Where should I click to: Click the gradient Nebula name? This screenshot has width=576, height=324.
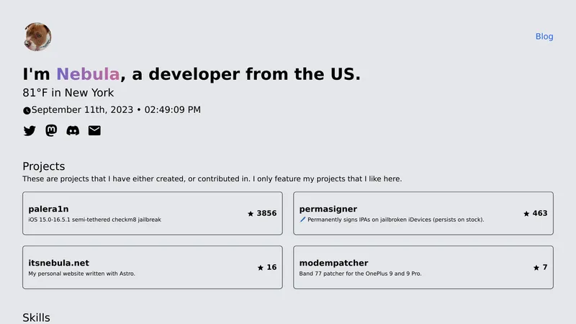(x=88, y=74)
